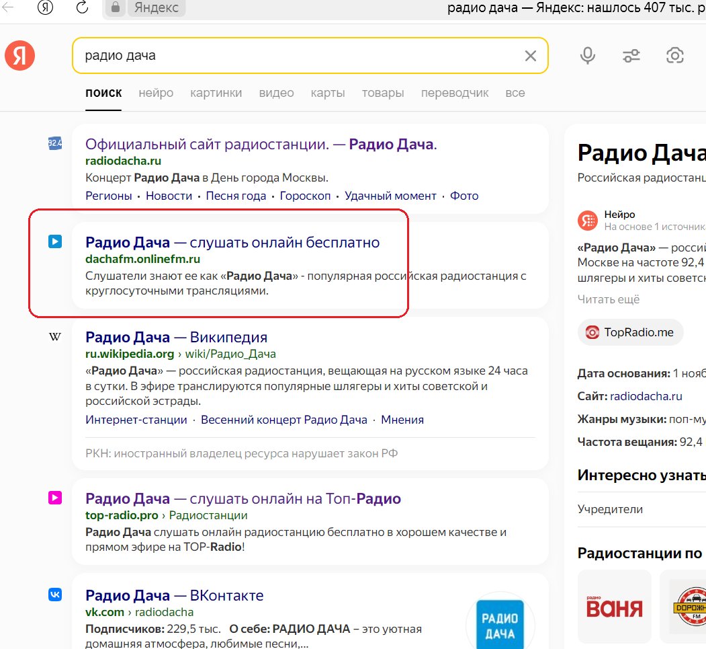Open the Фото sitelink
Screen dimensions: 706x649
(x=464, y=196)
